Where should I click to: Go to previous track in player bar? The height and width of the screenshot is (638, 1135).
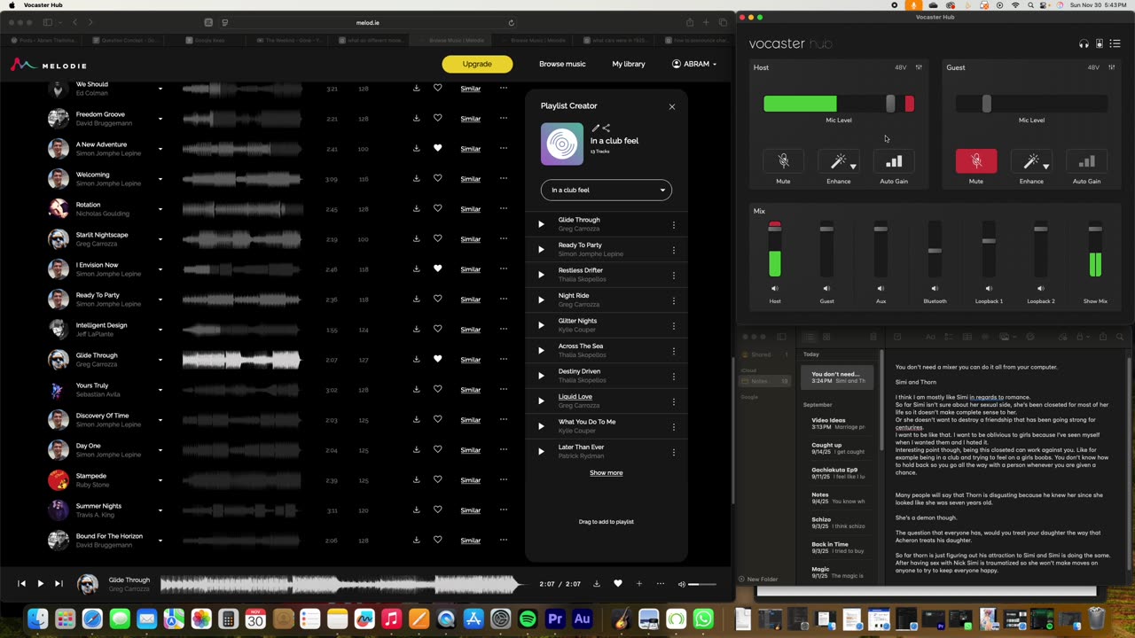point(21,583)
